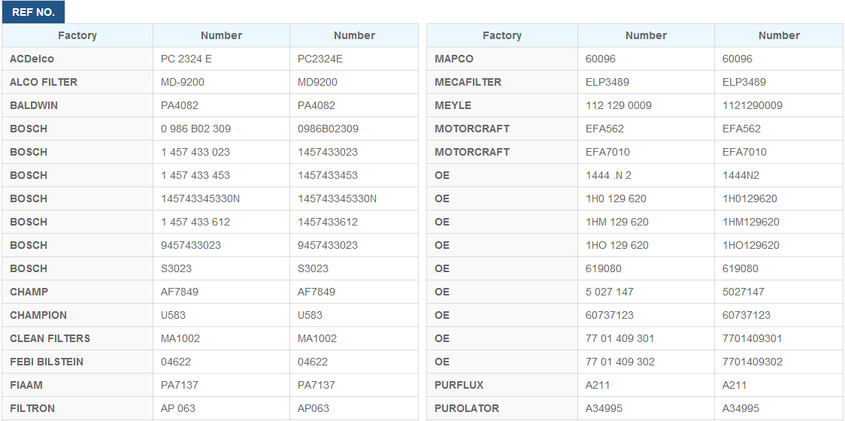Click part number PC 2324 E

pos(186,59)
